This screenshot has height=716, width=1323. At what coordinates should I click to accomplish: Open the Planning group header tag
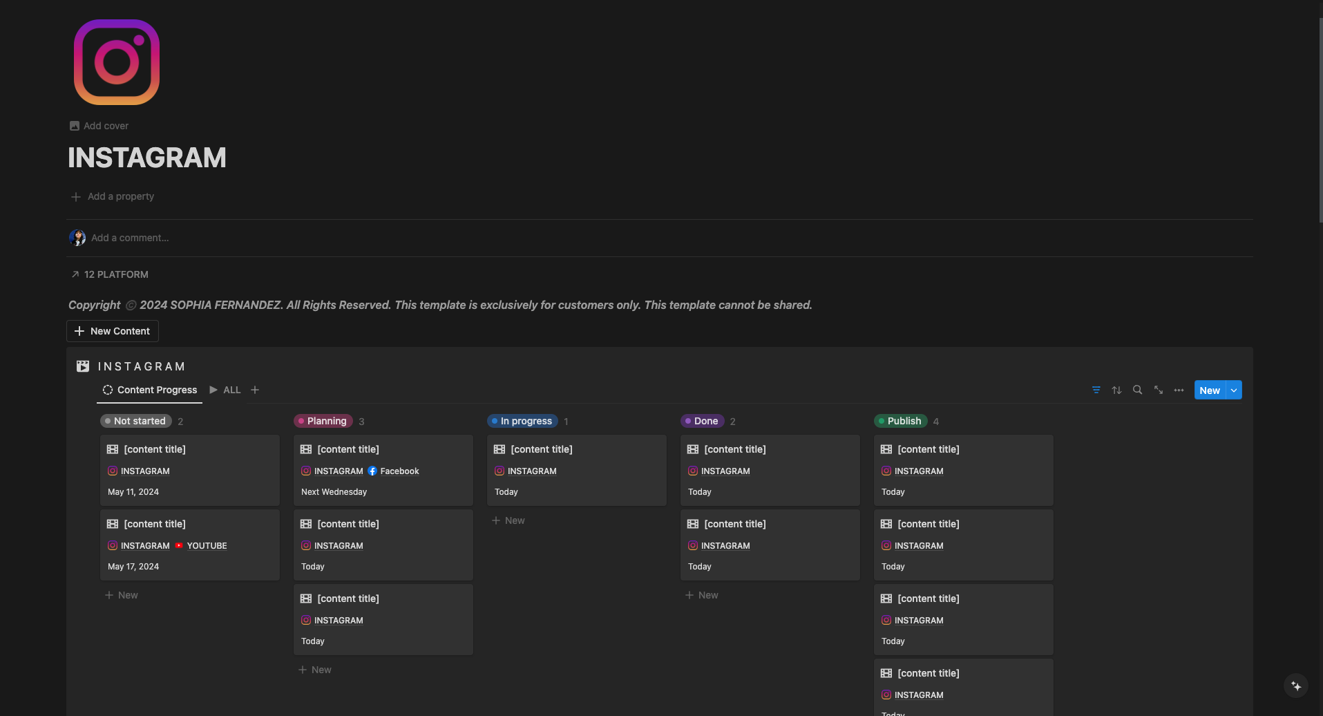point(323,421)
